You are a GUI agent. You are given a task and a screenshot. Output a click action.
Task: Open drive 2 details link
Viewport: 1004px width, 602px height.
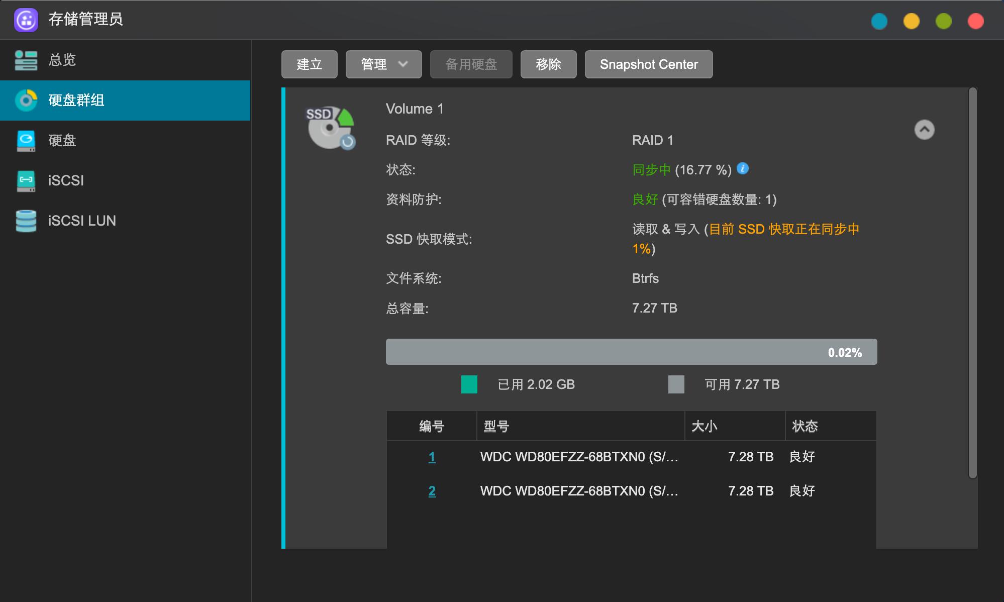pyautogui.click(x=432, y=491)
